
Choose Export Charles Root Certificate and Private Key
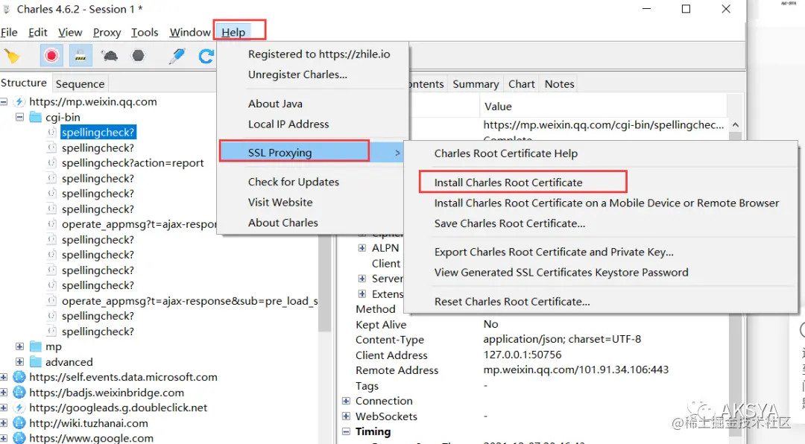click(x=554, y=252)
